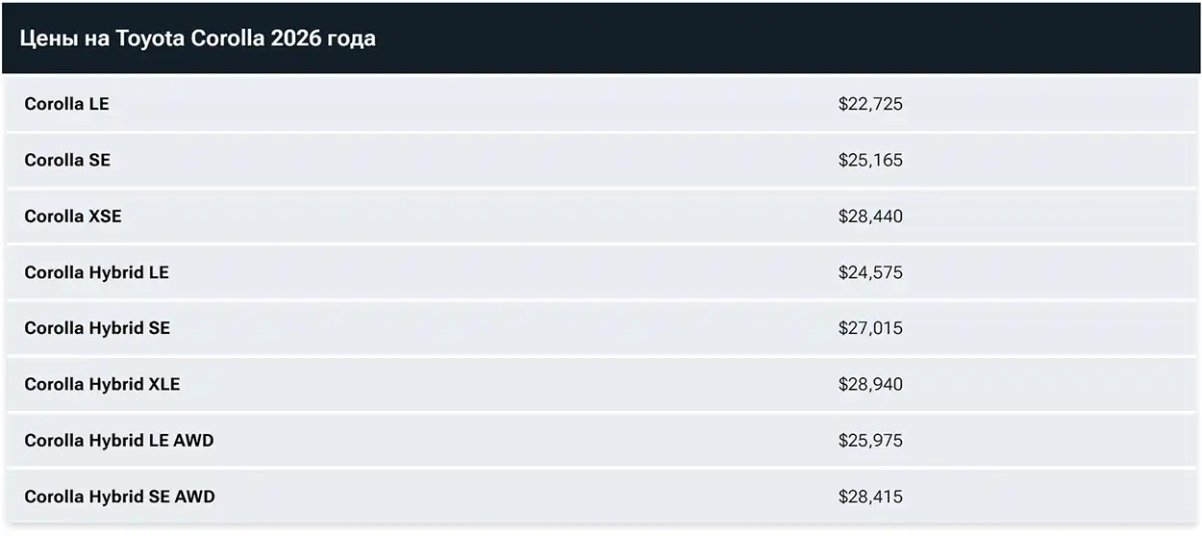Click the $28,440 price
The height and width of the screenshot is (536, 1202).
[870, 217]
